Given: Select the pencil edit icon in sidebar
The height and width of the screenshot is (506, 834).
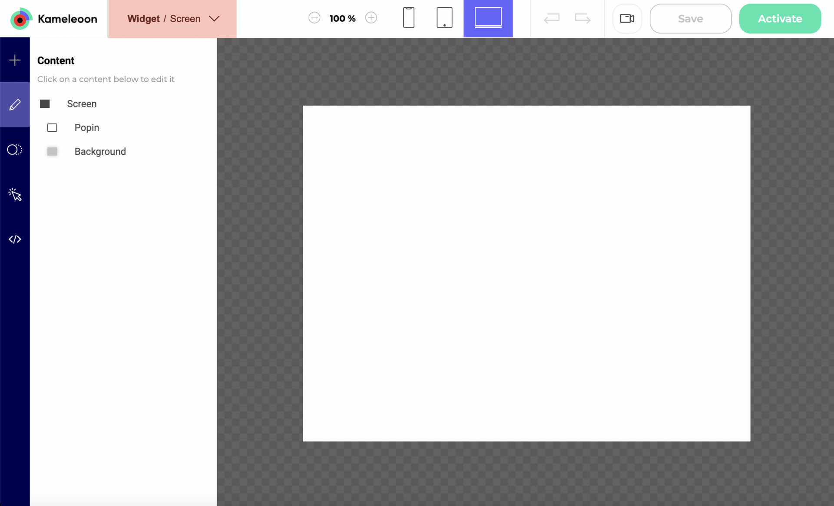Looking at the screenshot, I should click(15, 105).
